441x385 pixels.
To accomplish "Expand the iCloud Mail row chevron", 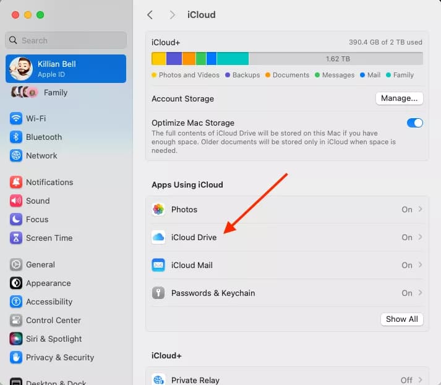I will point(420,265).
